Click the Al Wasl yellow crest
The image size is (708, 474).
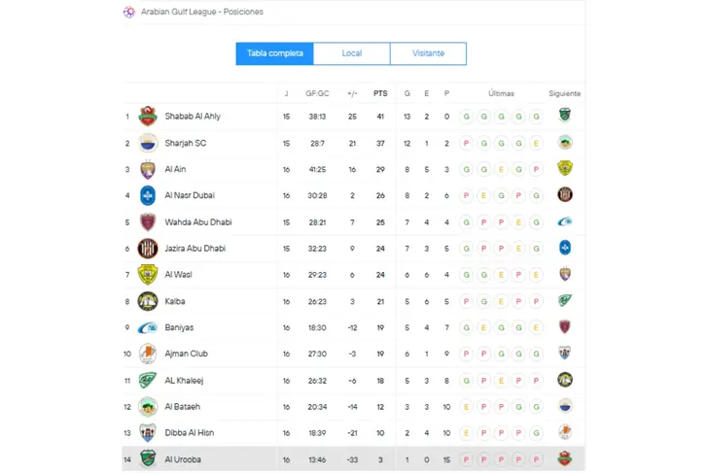[148, 275]
